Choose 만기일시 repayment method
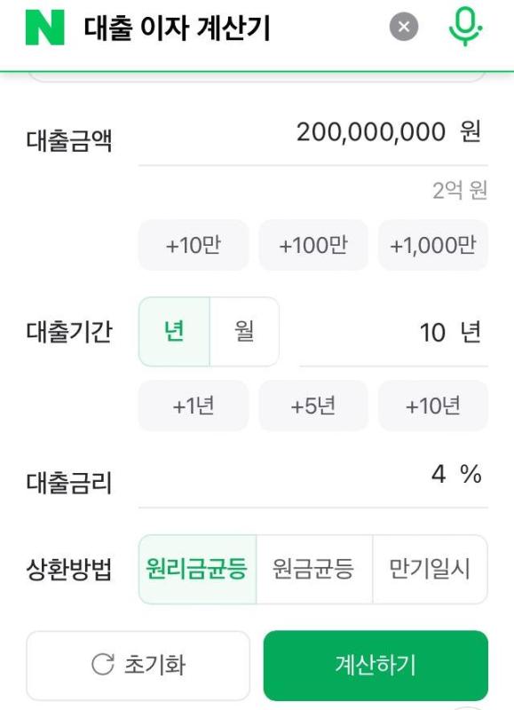 point(431,569)
